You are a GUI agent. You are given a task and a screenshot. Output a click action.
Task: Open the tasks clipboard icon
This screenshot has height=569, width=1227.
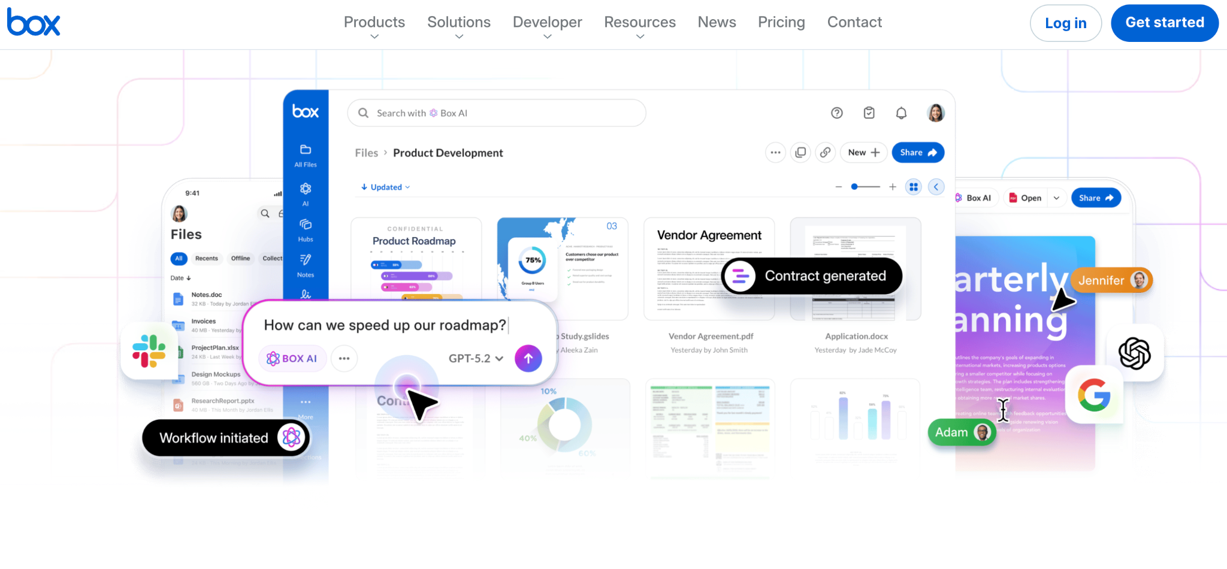click(x=869, y=113)
